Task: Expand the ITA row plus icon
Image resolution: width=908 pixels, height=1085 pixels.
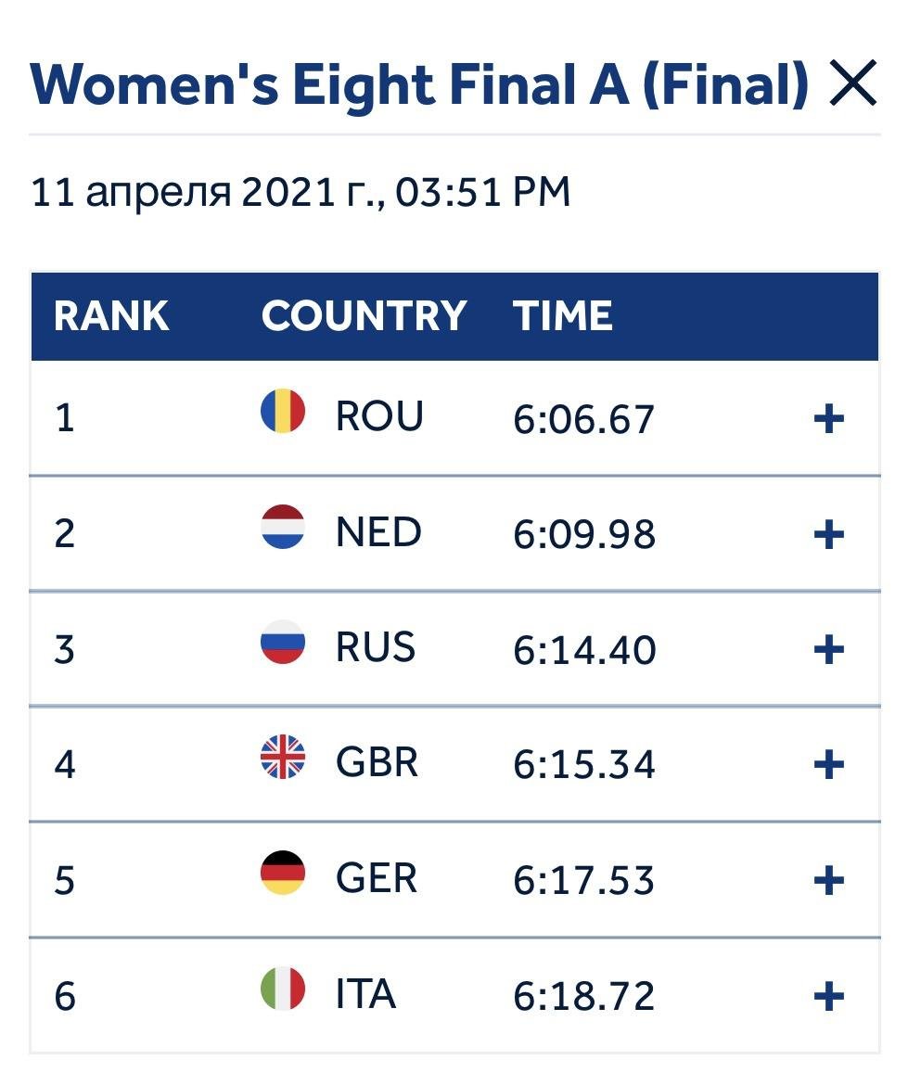Action: [x=828, y=996]
